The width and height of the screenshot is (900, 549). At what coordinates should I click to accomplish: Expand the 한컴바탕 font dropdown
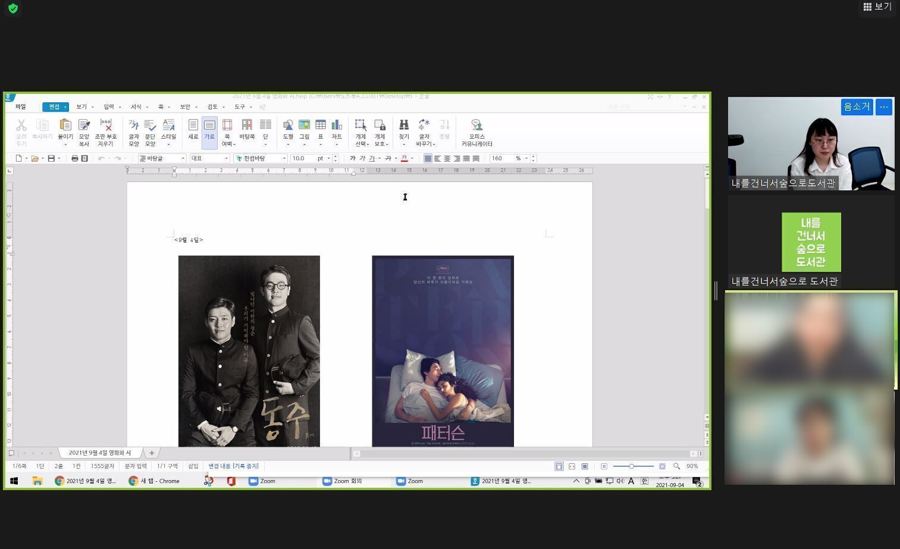pos(284,158)
